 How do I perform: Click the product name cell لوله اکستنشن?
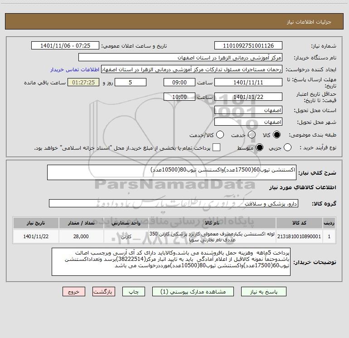coord(212,236)
